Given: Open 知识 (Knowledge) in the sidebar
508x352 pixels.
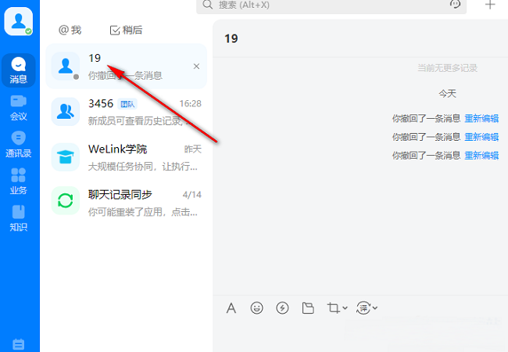Looking at the screenshot, I should 19,218.
